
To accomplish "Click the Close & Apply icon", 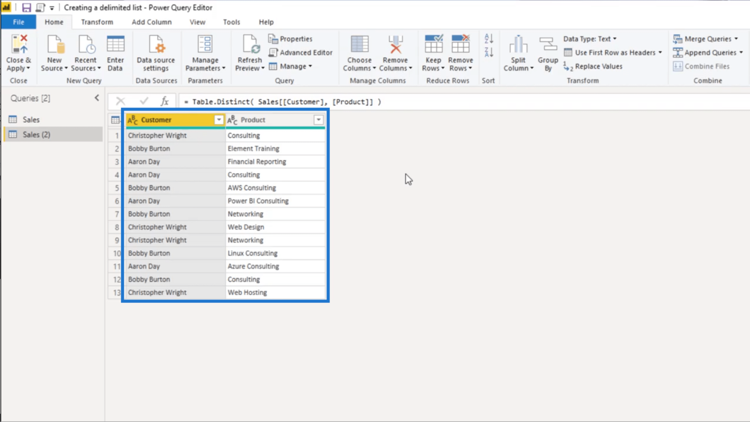I will tap(19, 45).
